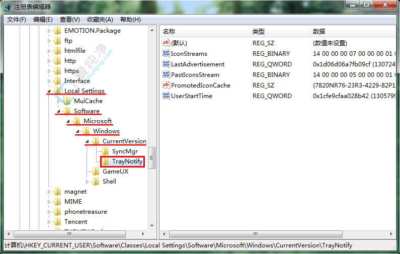The width and height of the screenshot is (400, 254).
Task: Click the SyncMgr folder icon
Action: pos(105,151)
